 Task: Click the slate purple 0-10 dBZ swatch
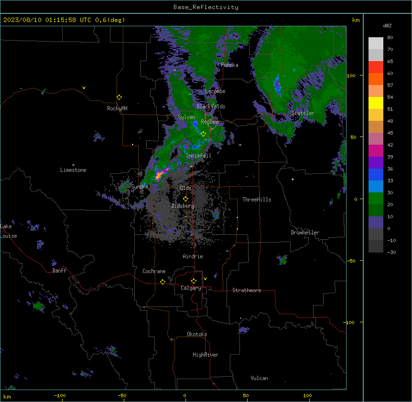(376, 222)
